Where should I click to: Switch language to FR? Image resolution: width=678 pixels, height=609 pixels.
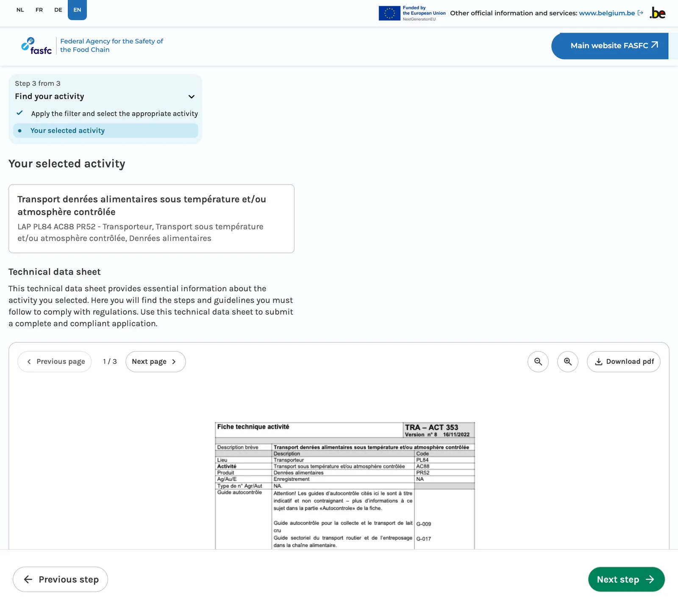(x=39, y=10)
